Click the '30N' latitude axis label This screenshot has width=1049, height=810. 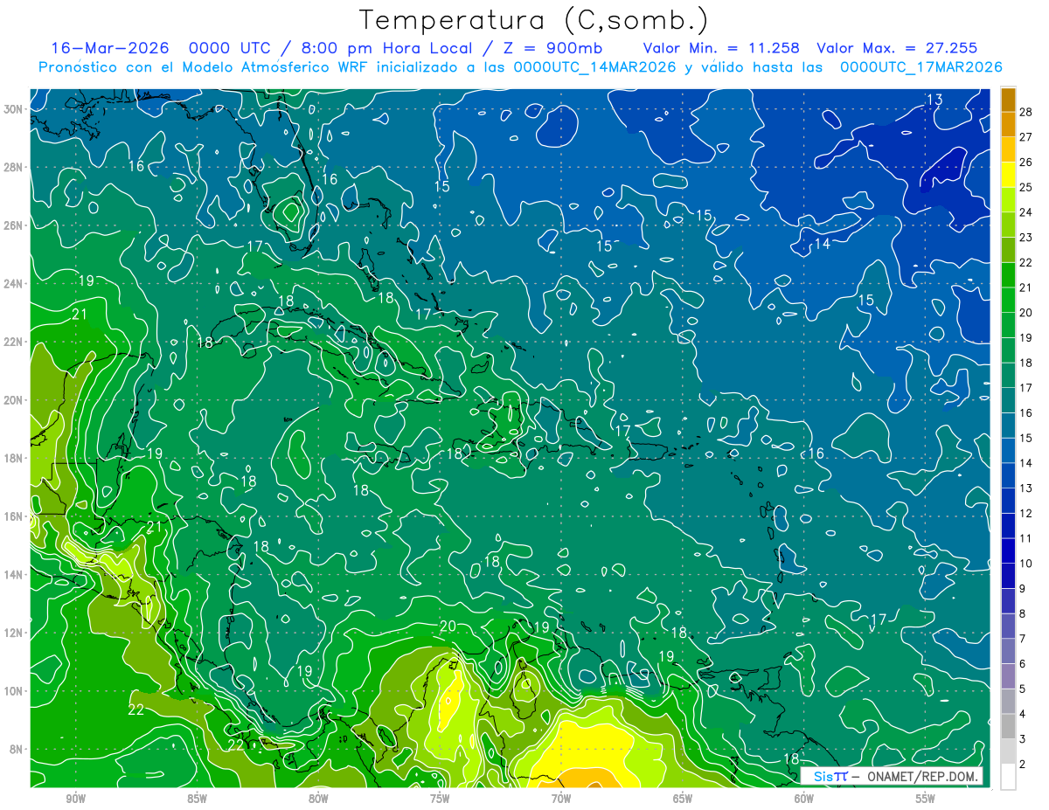13,108
